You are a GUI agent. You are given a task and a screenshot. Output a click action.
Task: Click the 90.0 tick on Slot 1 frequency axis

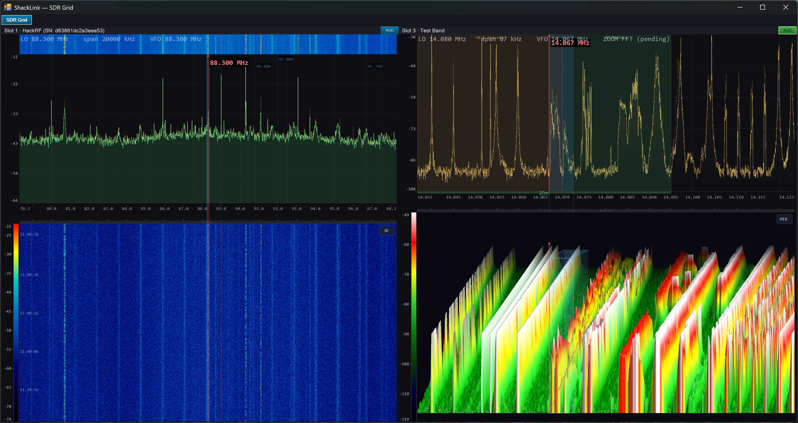240,209
